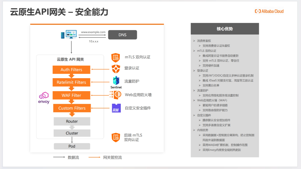This screenshot has width=301, height=169.
Task: Click the mTLS 双向认证 diagram label
Action: click(137, 57)
